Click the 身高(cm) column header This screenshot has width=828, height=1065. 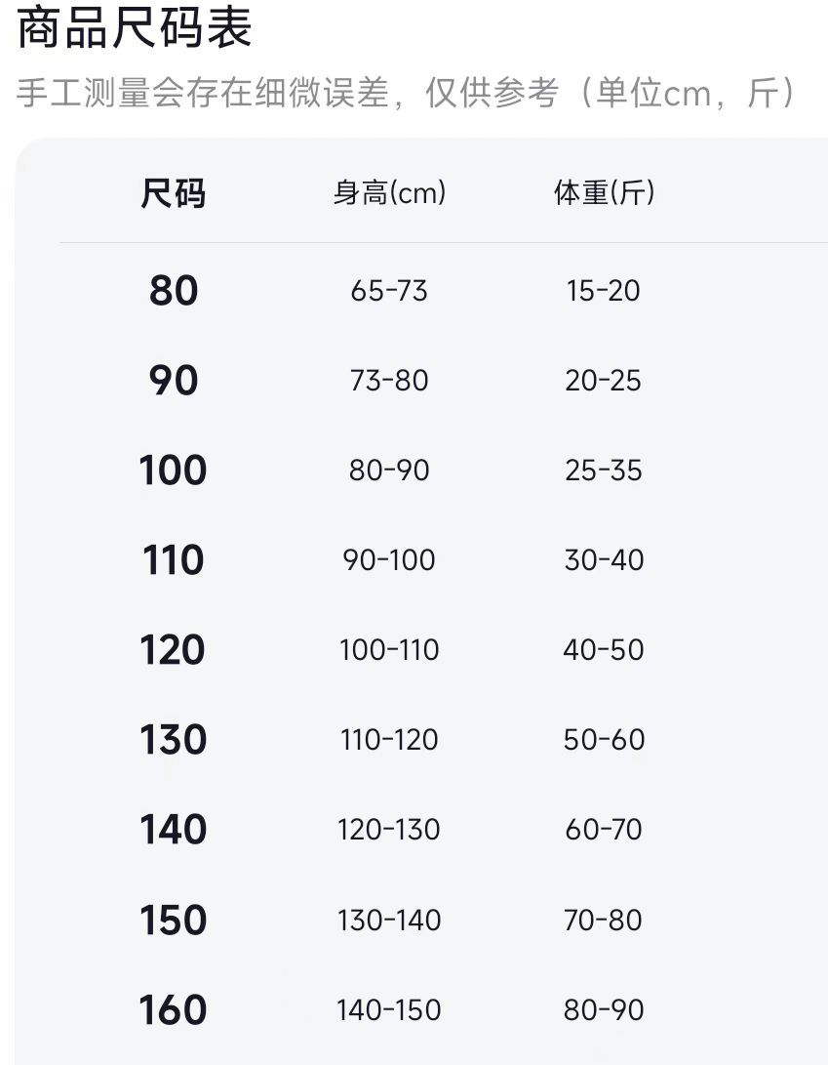[389, 193]
